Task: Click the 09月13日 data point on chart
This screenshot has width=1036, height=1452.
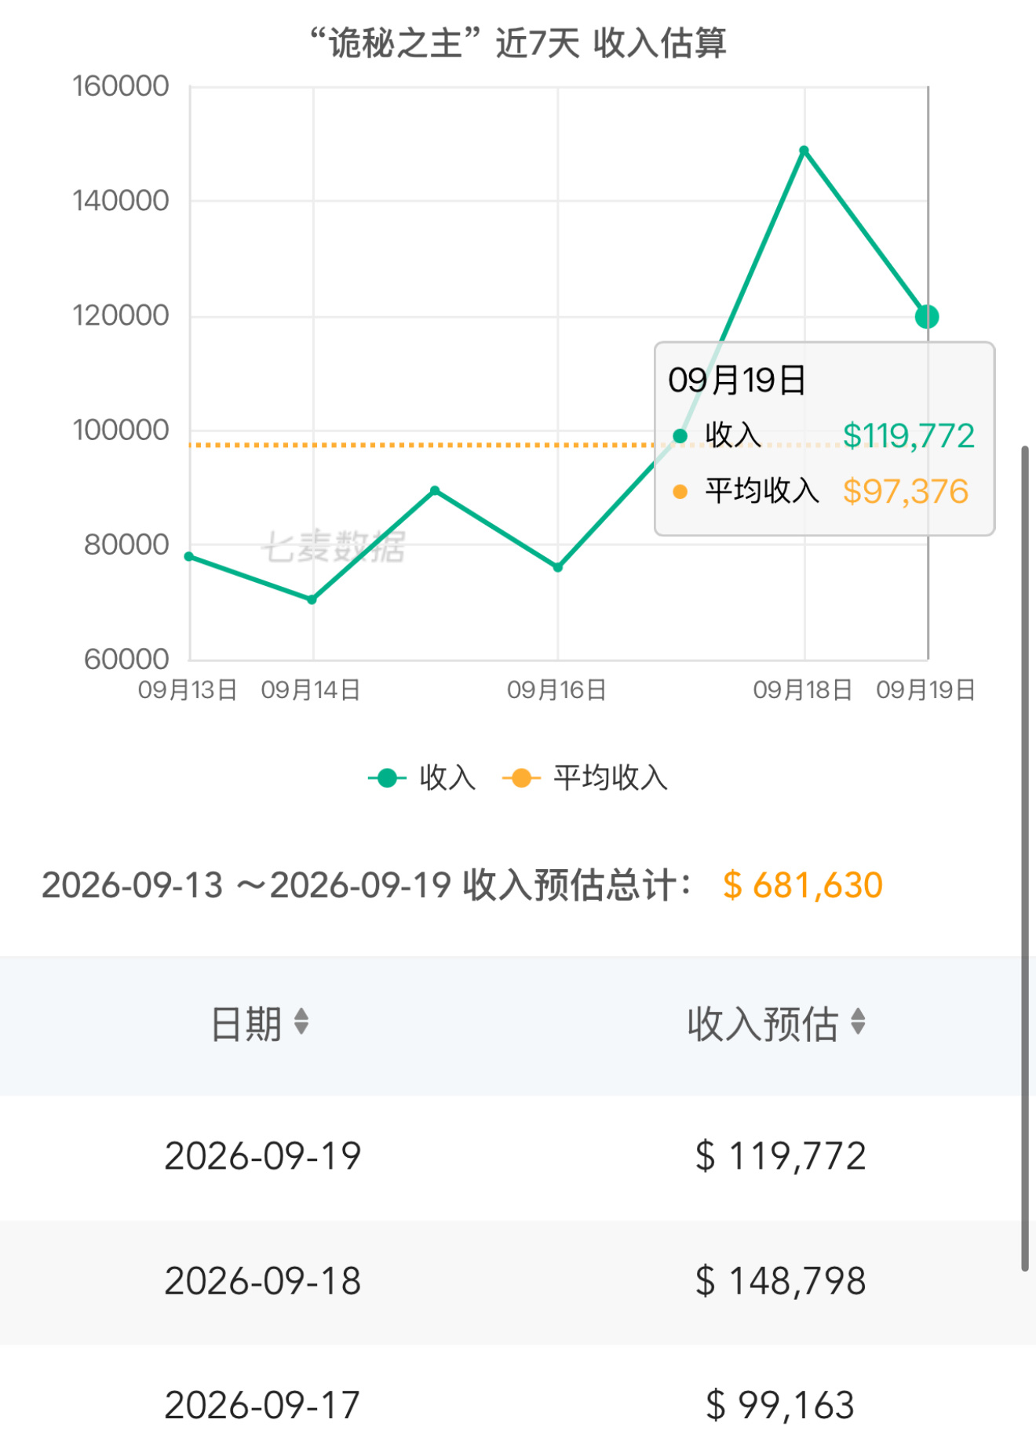Action: 189,556
